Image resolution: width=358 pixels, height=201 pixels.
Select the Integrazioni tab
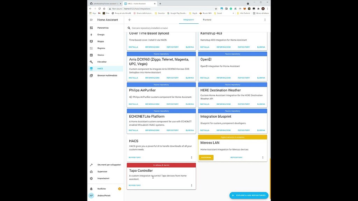point(189,20)
